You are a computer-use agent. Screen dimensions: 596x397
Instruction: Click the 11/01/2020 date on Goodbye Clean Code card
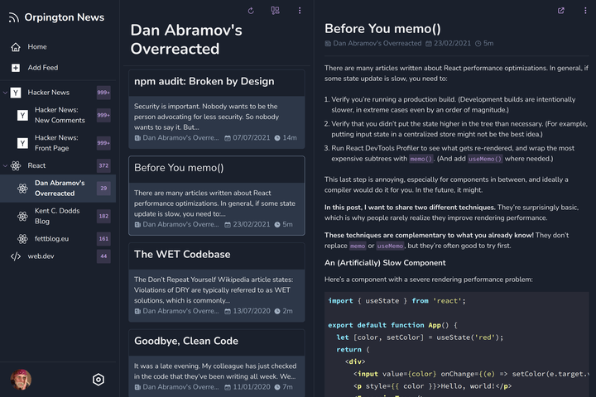click(x=248, y=387)
